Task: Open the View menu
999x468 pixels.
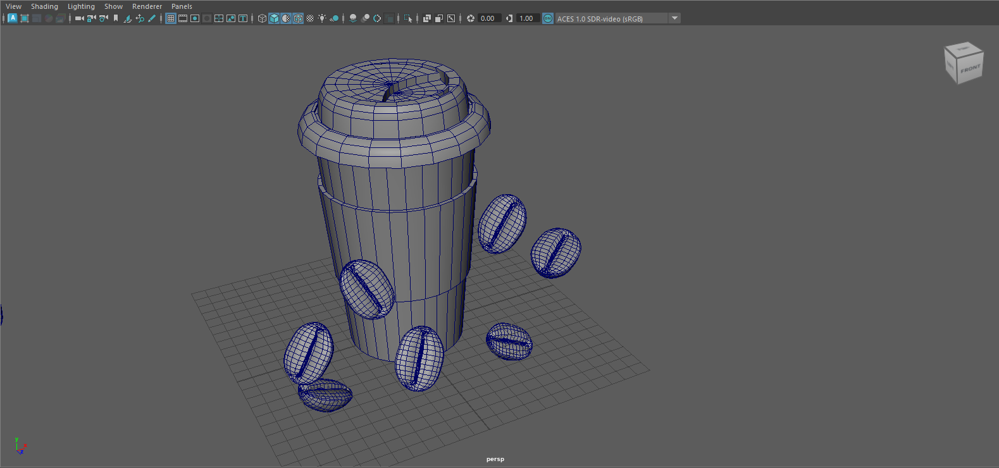Action: click(13, 6)
